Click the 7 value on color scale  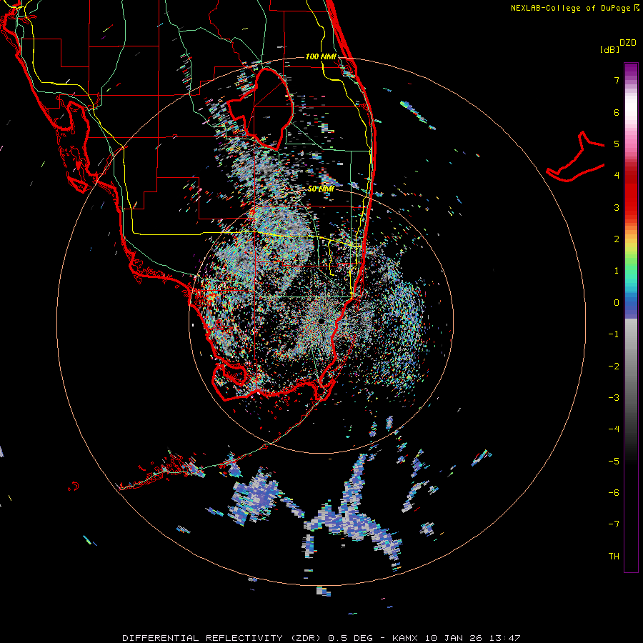[617, 80]
